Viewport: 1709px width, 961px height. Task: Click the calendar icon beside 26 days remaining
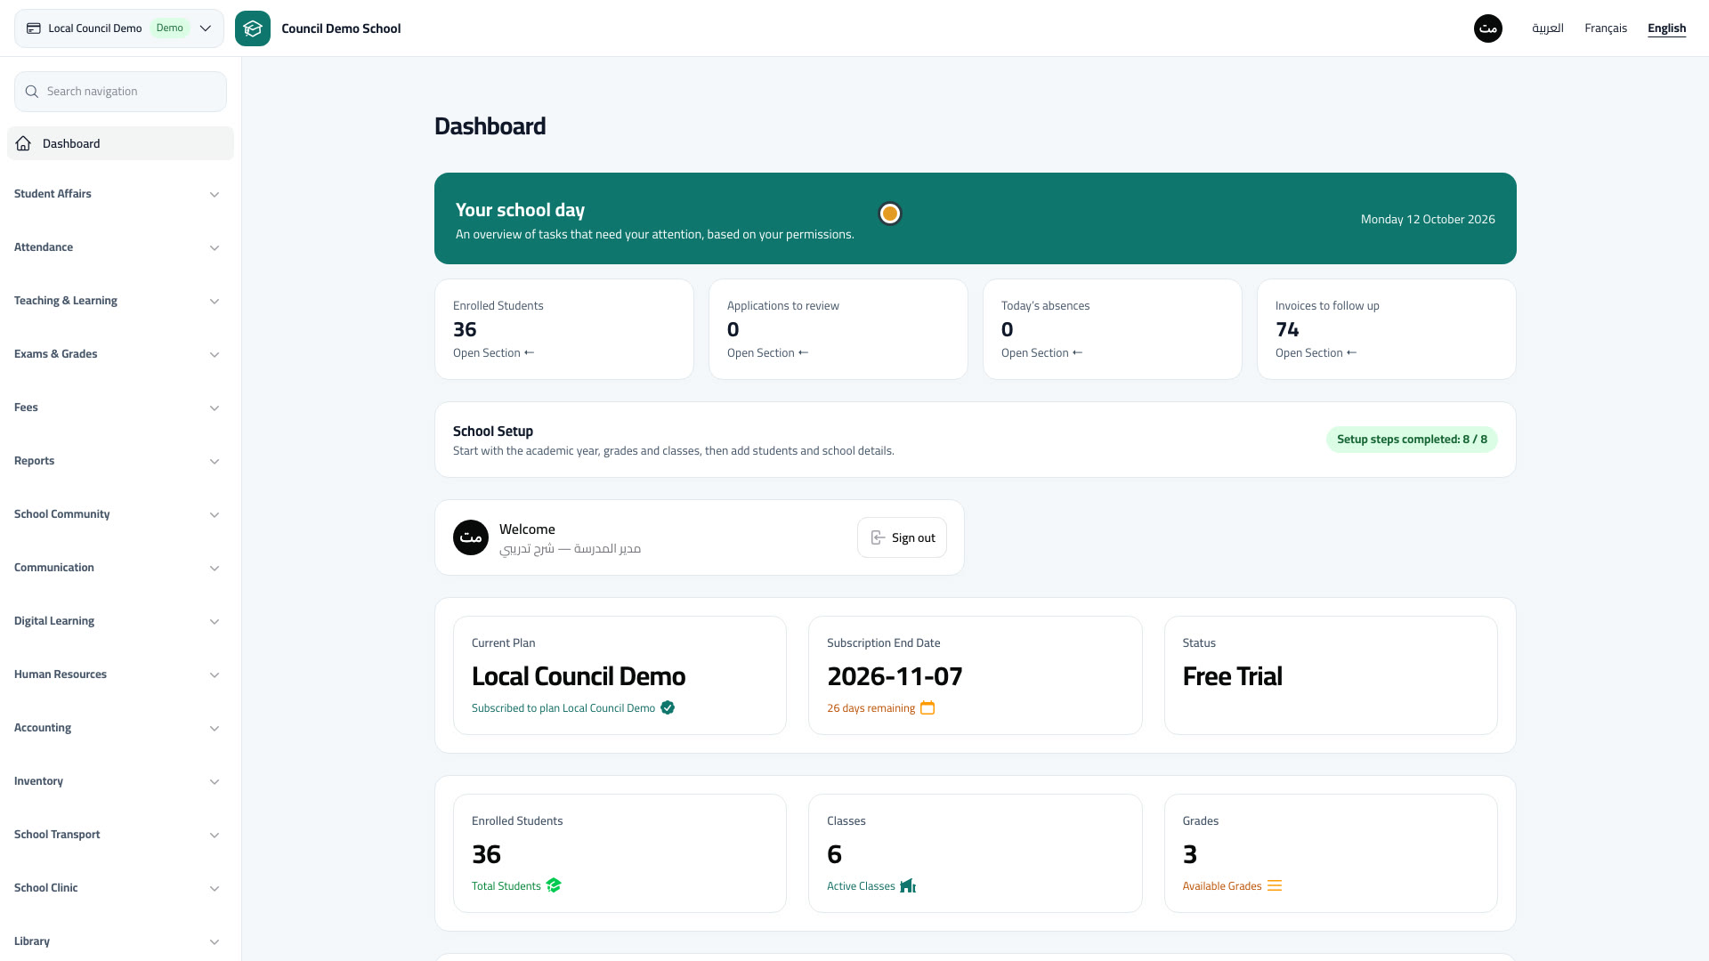coord(927,708)
